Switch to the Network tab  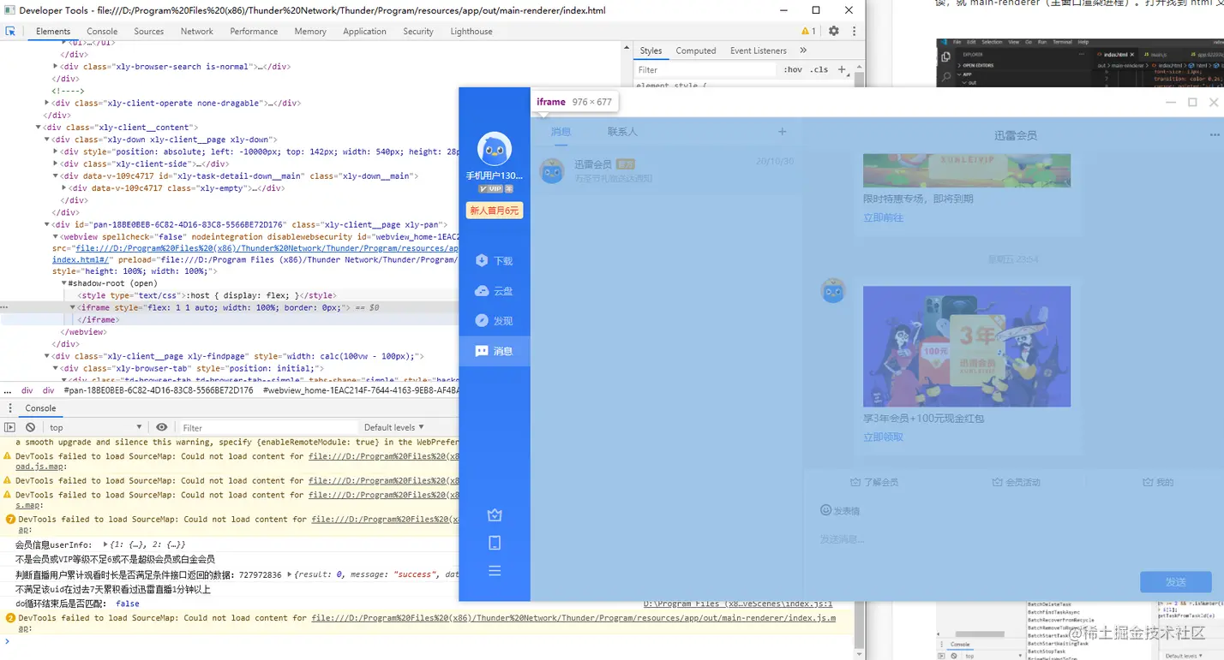[196, 32]
